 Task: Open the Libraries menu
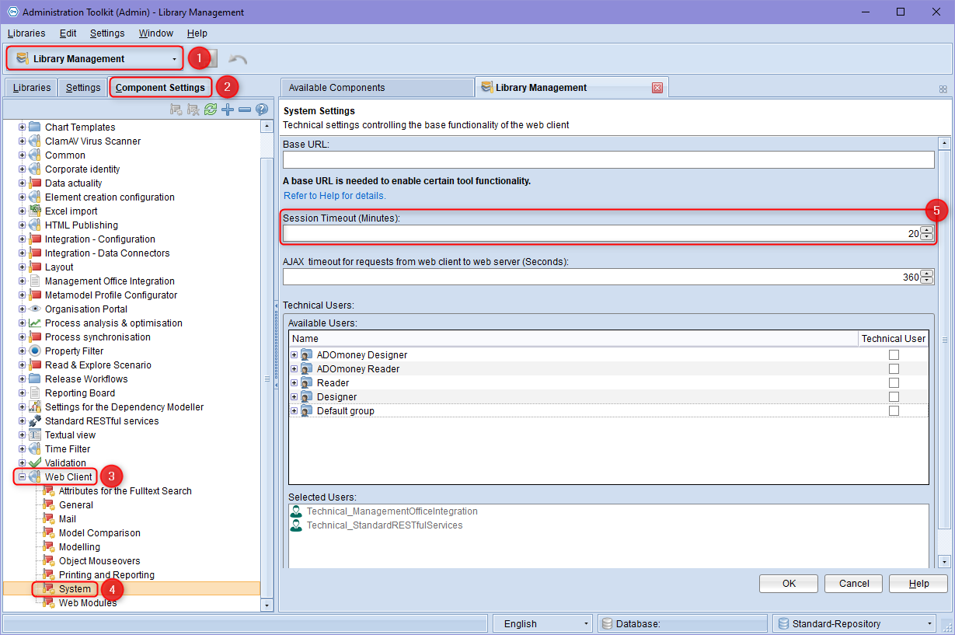(x=26, y=33)
